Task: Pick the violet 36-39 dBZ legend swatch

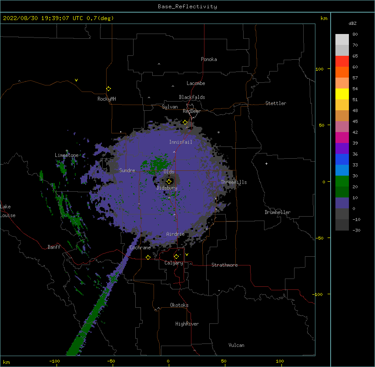Action: 342,149
